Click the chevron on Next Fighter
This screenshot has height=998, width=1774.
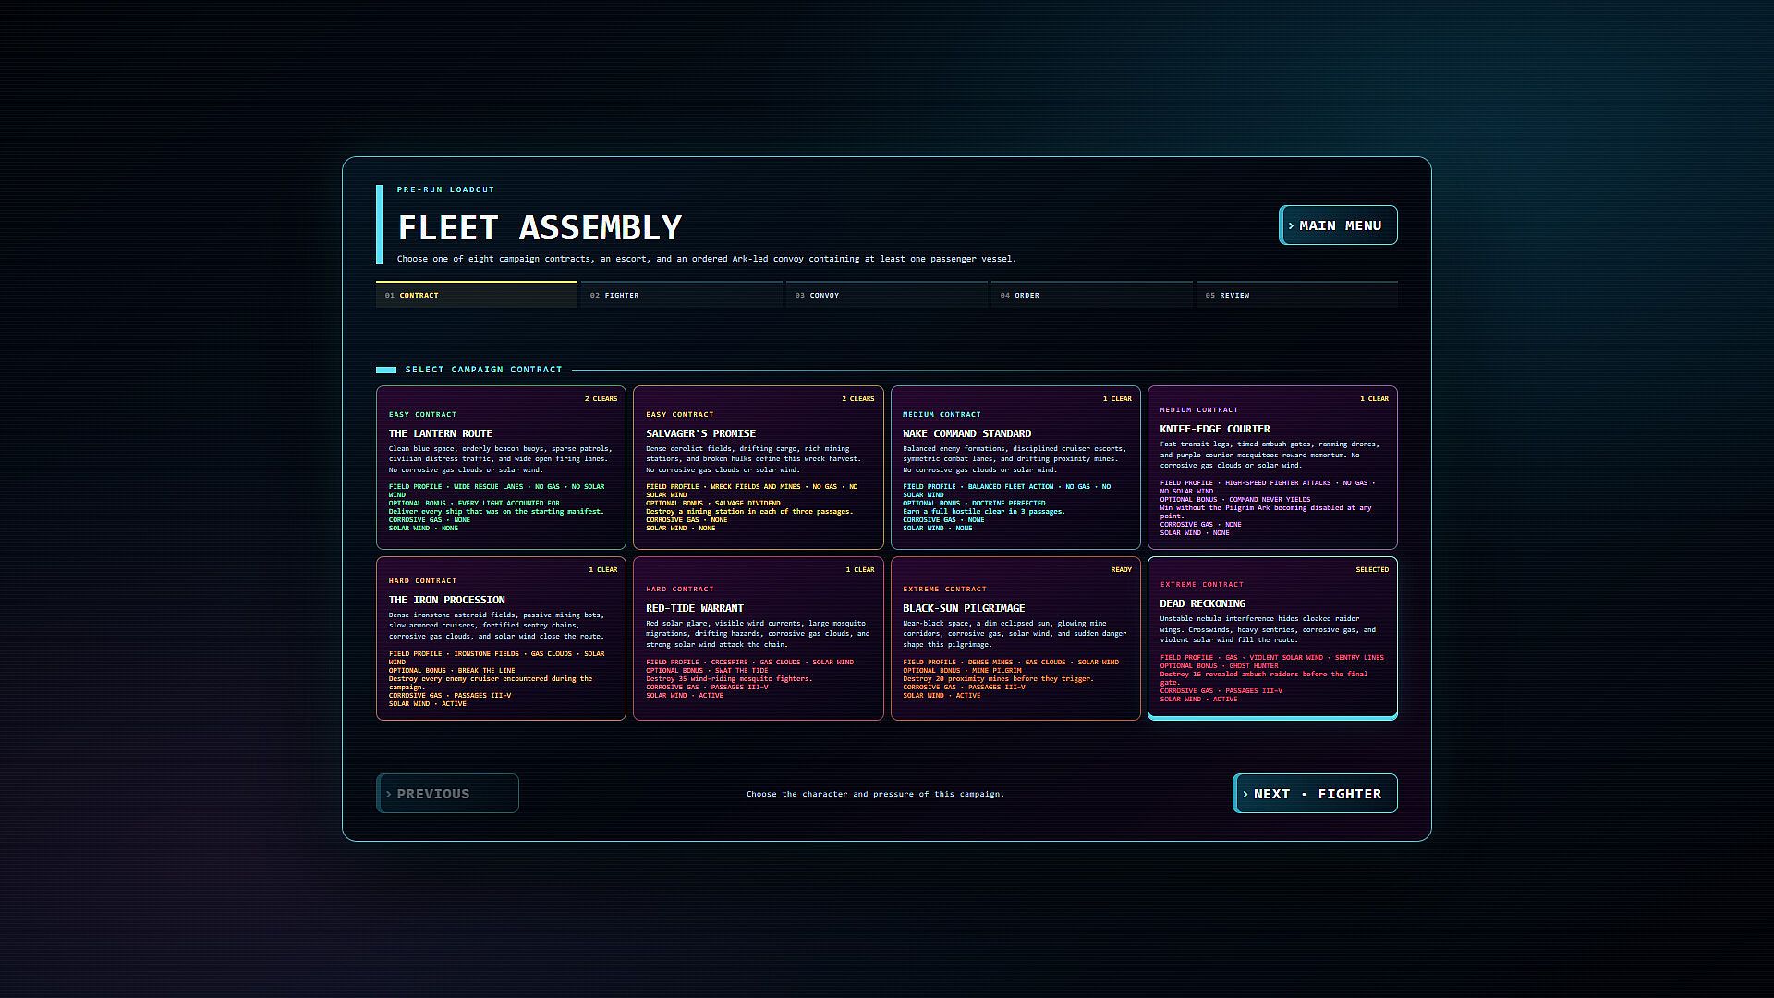tap(1245, 795)
